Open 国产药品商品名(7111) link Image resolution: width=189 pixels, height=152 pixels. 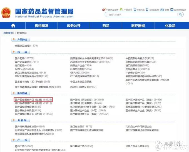[27, 62]
